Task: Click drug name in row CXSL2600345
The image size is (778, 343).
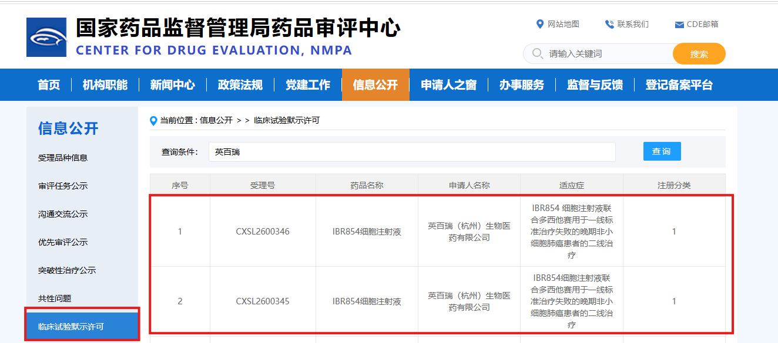Action: click(x=367, y=301)
